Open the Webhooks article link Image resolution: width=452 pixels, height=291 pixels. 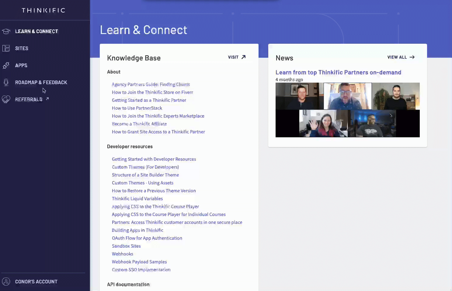click(123, 254)
